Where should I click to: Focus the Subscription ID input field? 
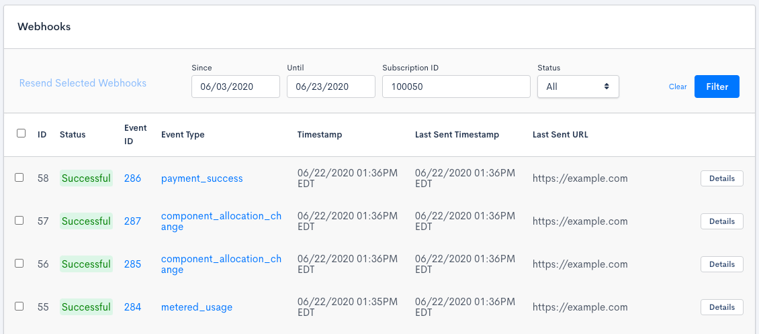(456, 87)
